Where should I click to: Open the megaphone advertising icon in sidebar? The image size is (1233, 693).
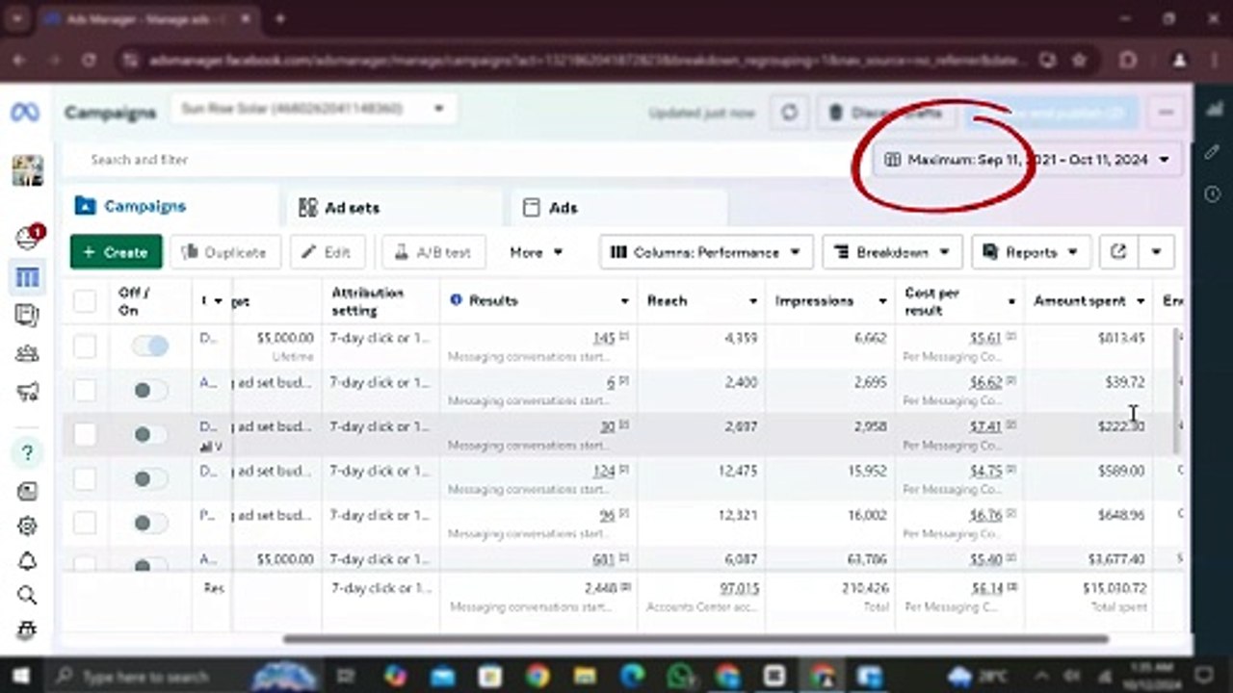27,392
